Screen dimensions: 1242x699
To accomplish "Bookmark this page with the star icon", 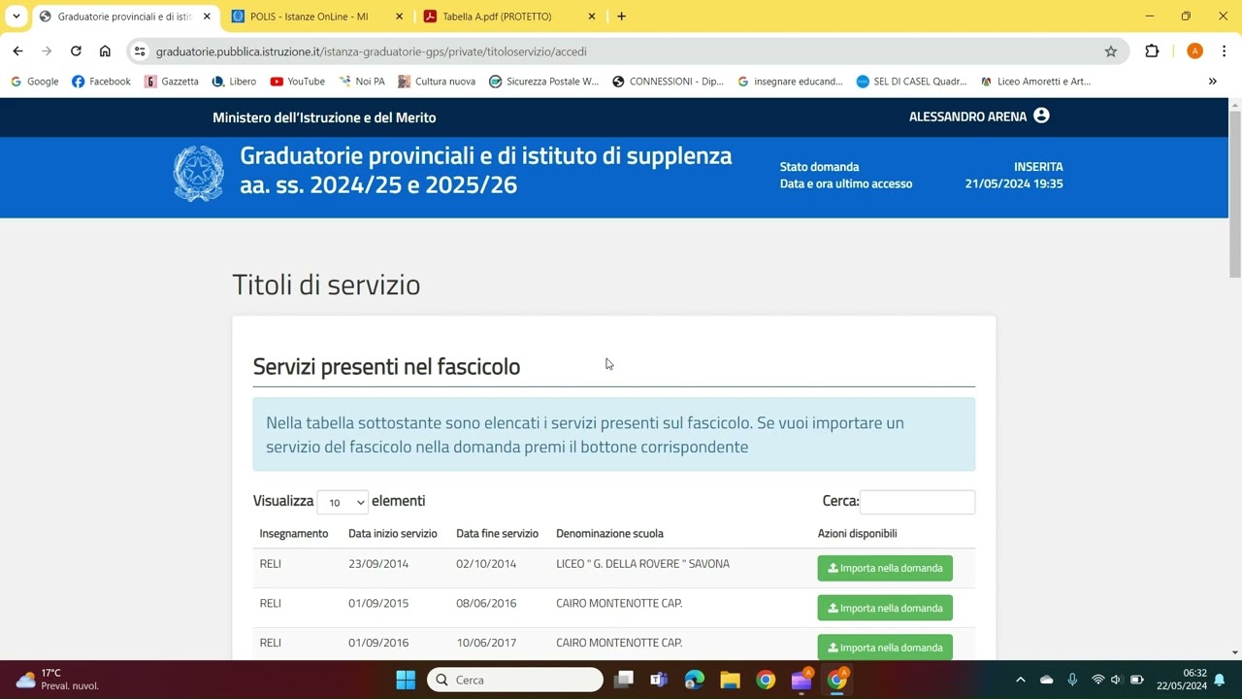I will click(1111, 51).
